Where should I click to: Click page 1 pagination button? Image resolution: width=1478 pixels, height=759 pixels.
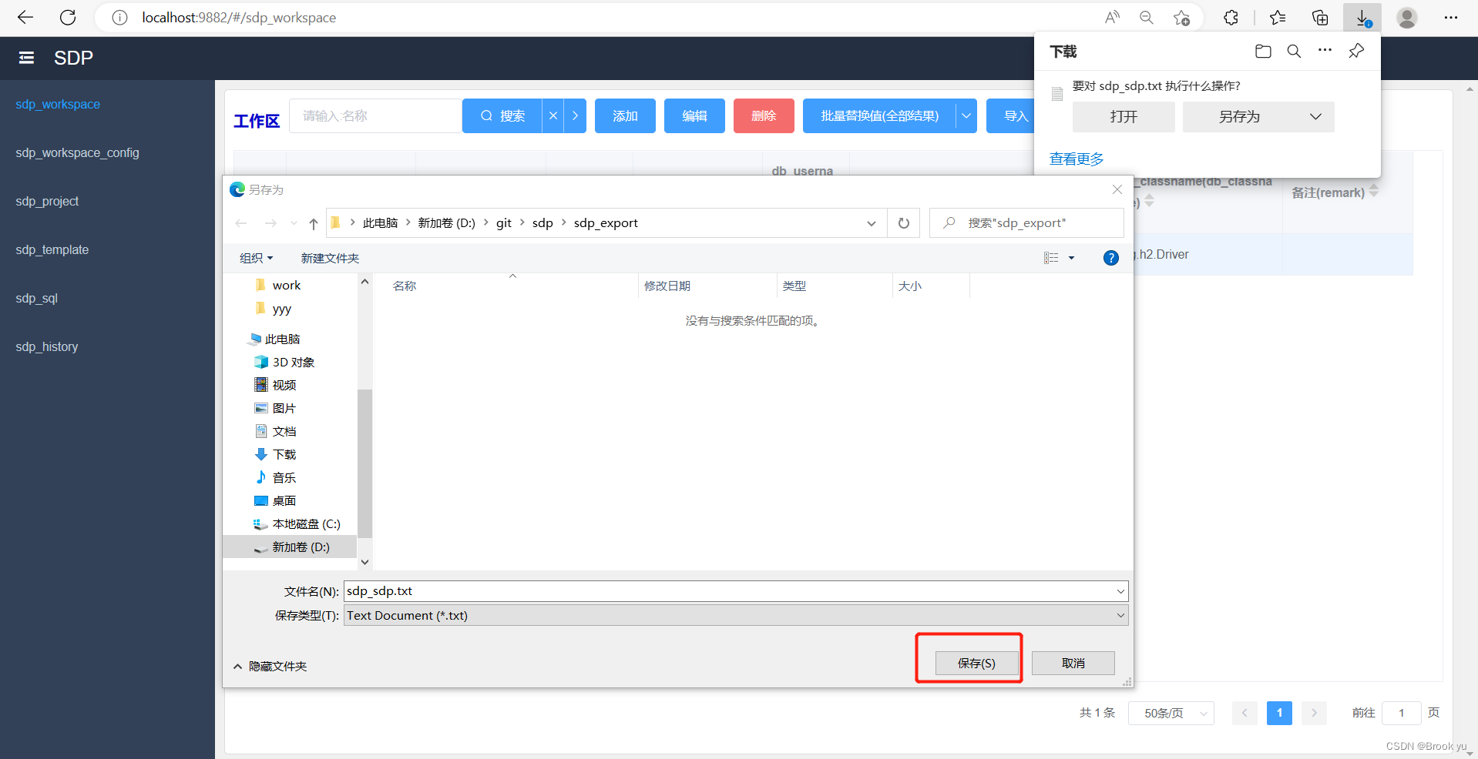pos(1279,714)
